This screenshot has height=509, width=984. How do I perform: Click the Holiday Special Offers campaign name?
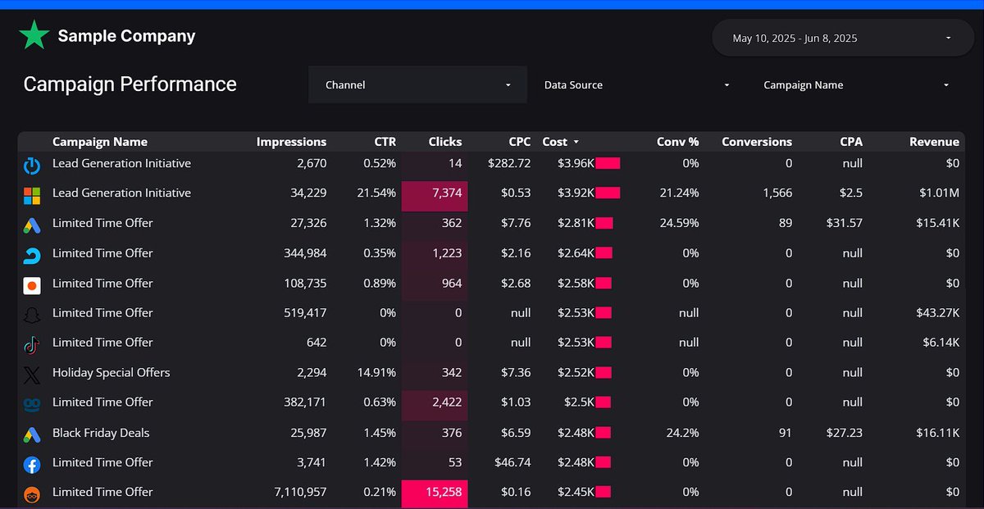pyautogui.click(x=112, y=372)
